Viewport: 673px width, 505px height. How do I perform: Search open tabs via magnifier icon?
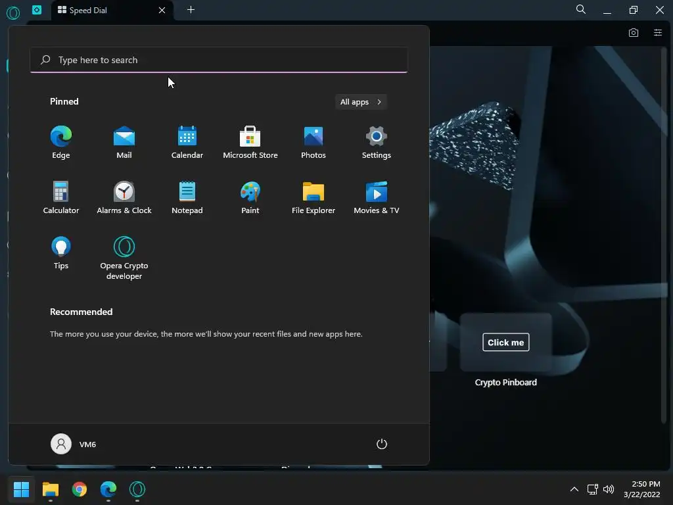click(581, 9)
